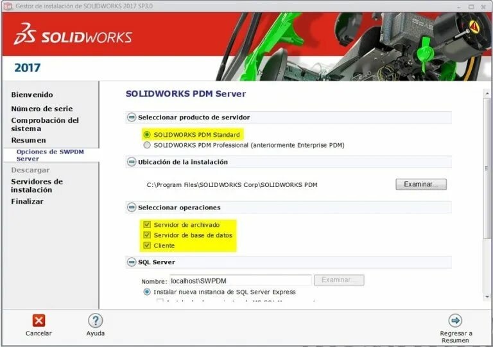Click SOLIDWORKS PDM Server heading
The width and height of the screenshot is (493, 347).
(186, 94)
